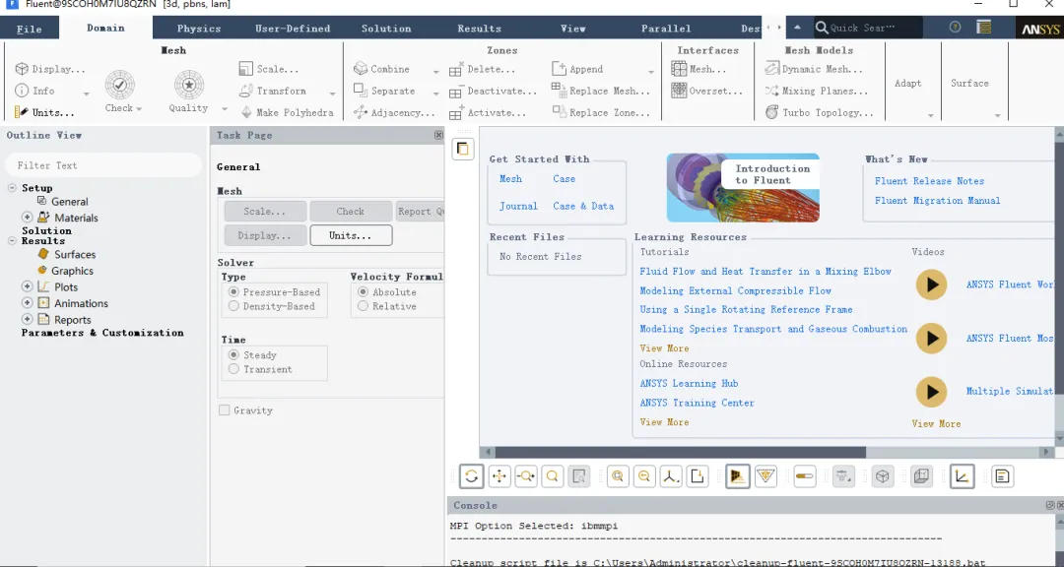
Task: Click the Filter Text field
Action: (103, 165)
